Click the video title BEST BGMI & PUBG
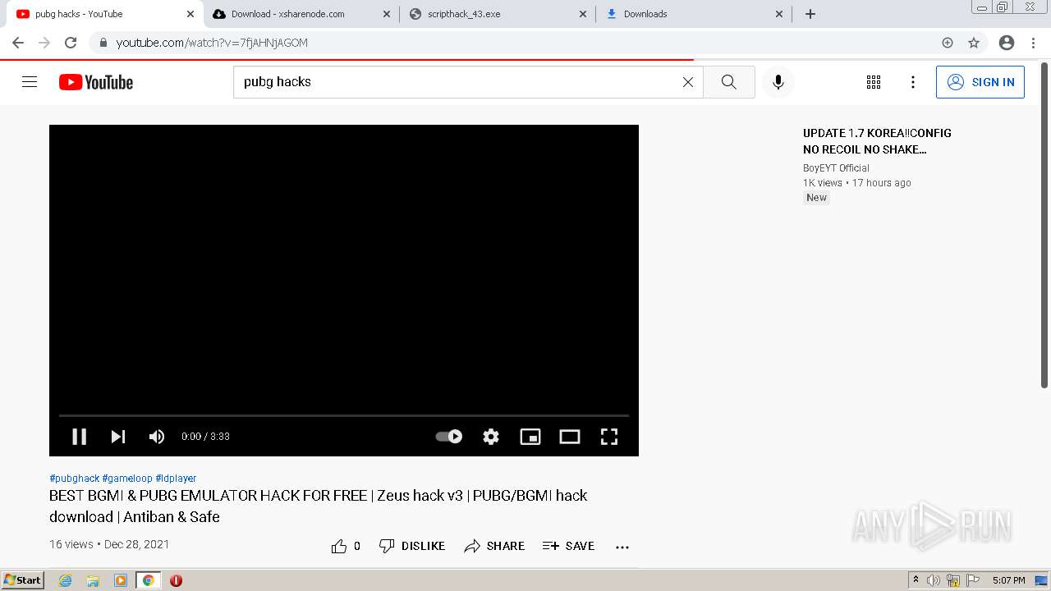 (x=319, y=506)
